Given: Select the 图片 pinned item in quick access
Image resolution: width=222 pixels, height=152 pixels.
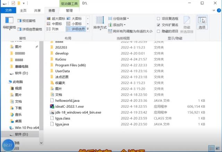Looking at the screenshot, I should point(18,47).
